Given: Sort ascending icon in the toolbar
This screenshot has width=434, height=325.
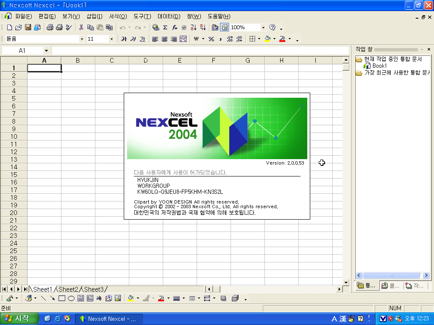Looking at the screenshot, I should (x=193, y=28).
